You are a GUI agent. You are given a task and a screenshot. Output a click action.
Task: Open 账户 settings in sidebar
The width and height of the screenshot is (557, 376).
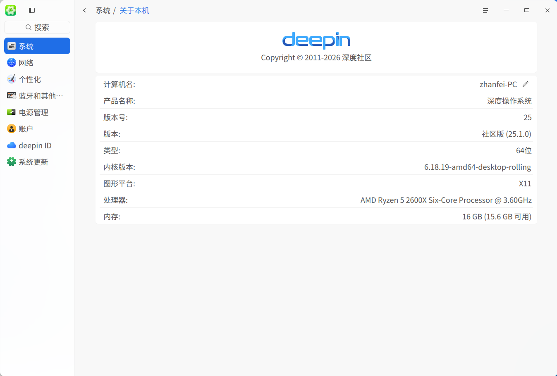(37, 129)
